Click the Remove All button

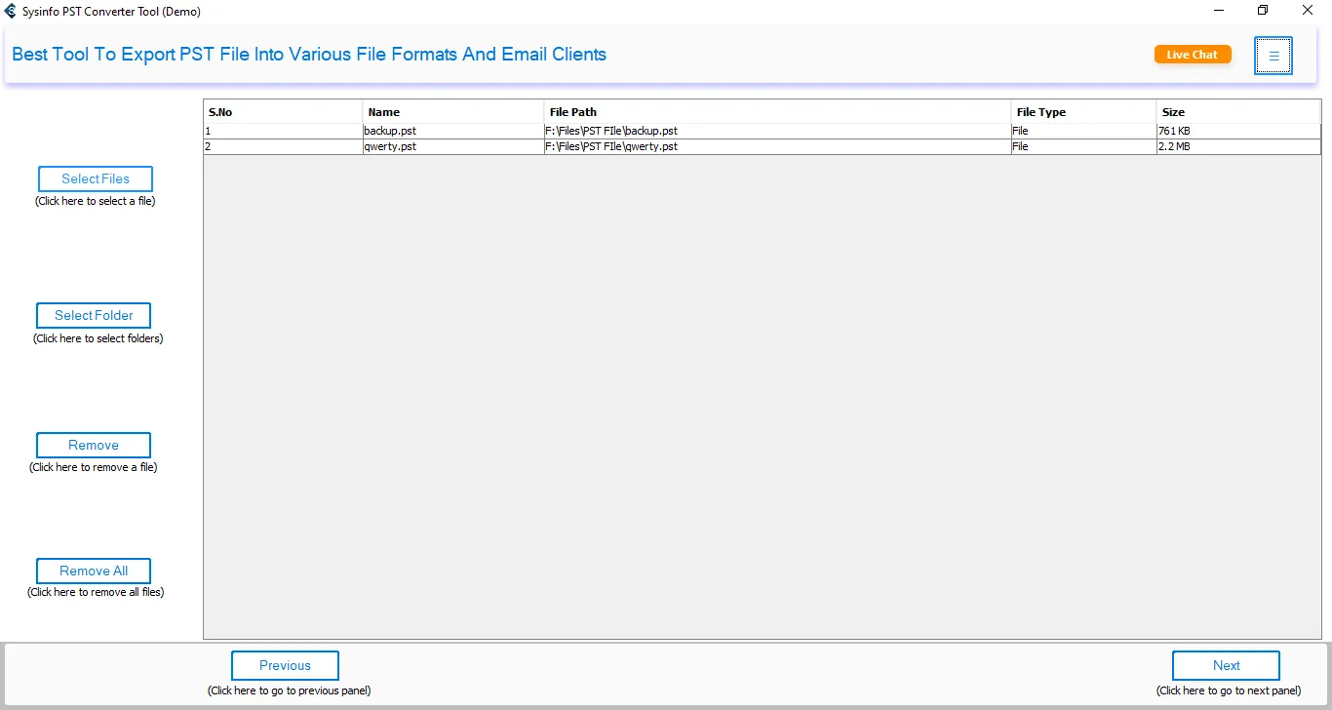pos(94,571)
